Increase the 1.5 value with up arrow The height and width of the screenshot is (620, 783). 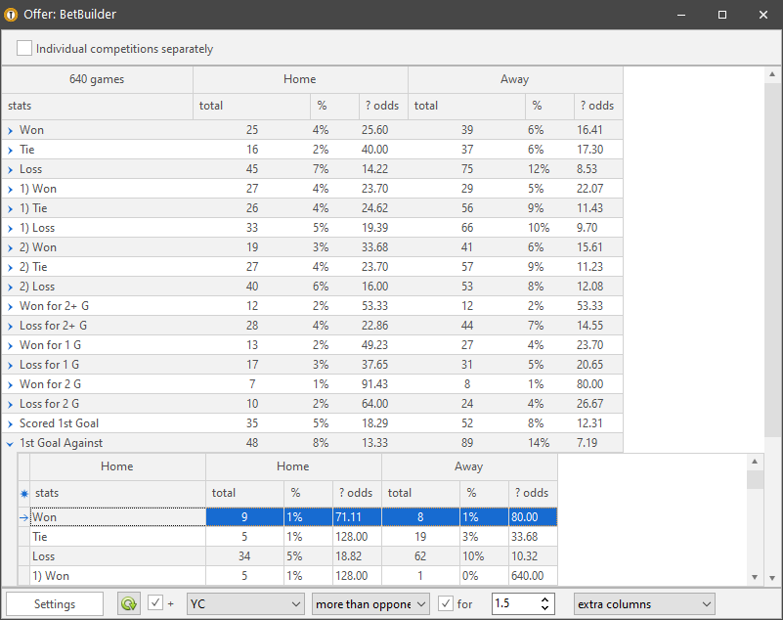coord(546,598)
